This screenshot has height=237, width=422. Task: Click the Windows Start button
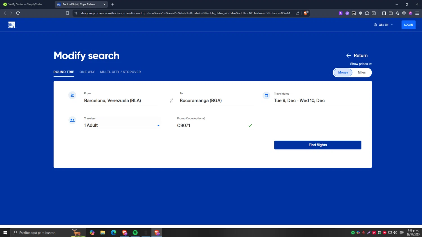click(x=5, y=233)
